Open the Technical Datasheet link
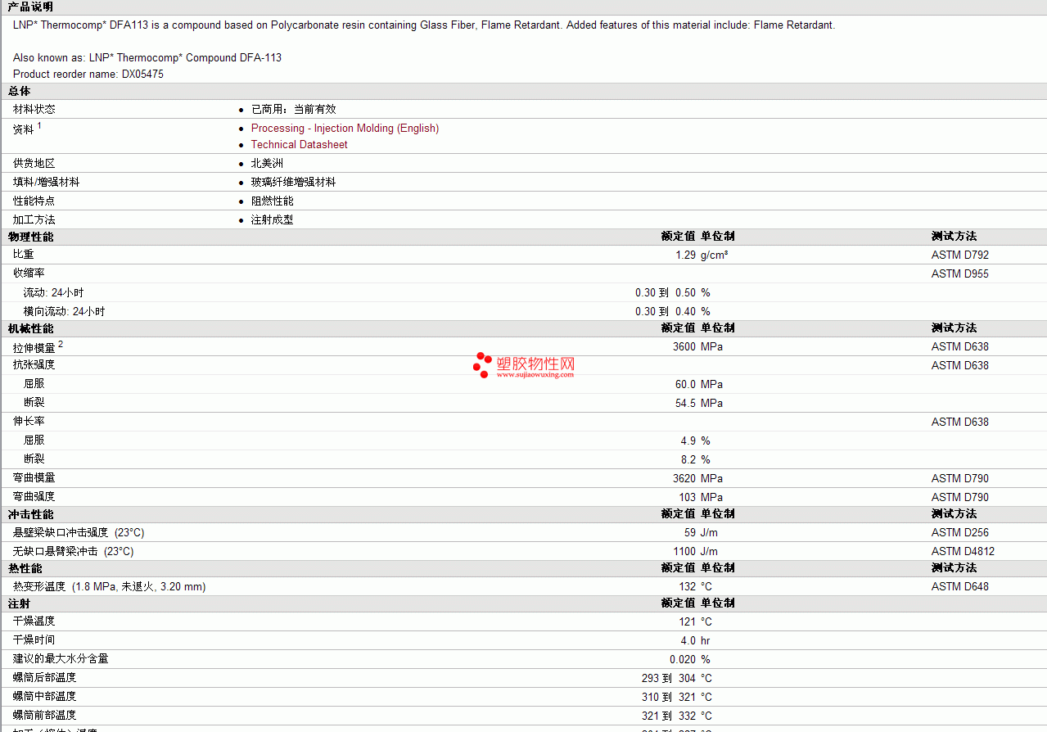1047x732 pixels. coord(299,144)
